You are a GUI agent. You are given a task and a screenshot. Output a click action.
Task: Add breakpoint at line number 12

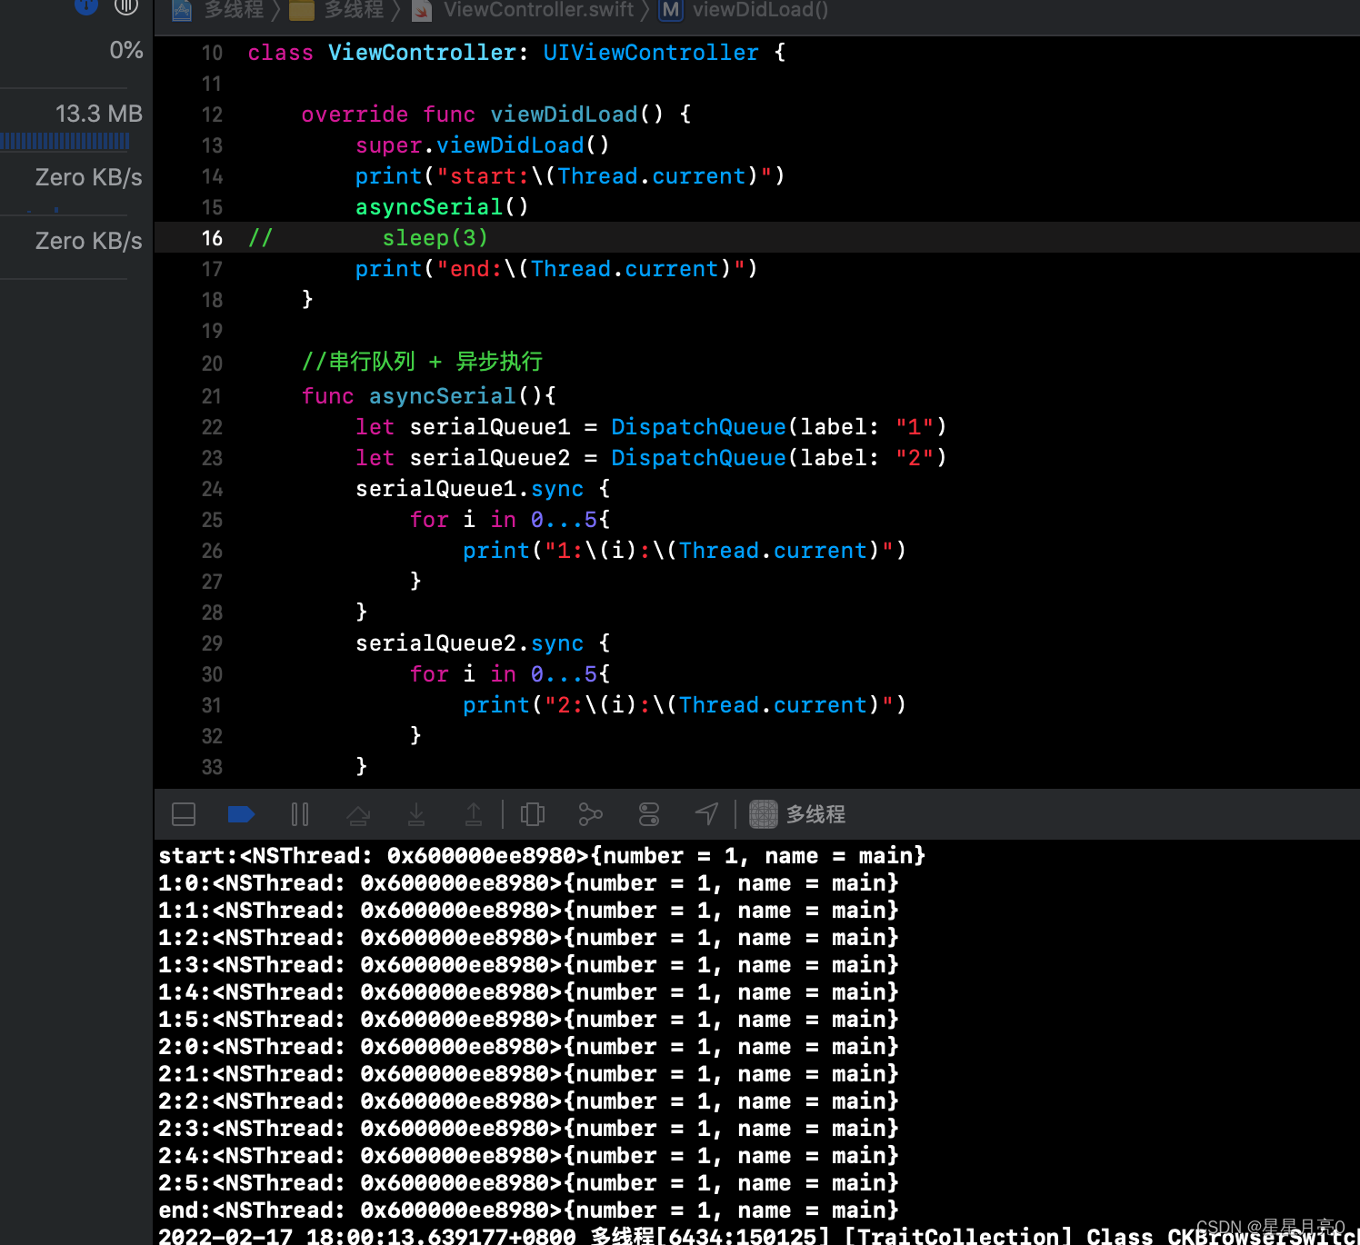click(x=212, y=115)
